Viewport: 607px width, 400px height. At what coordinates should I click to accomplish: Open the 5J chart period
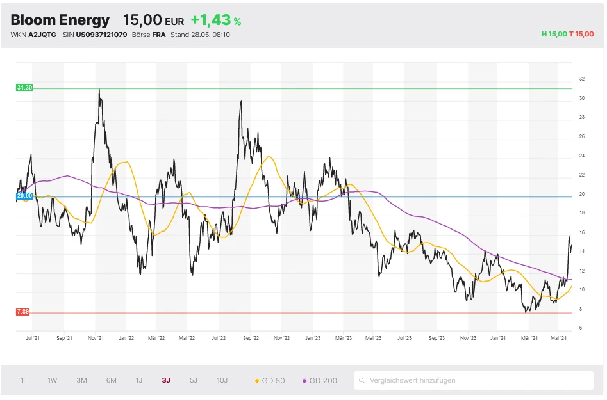click(x=194, y=380)
